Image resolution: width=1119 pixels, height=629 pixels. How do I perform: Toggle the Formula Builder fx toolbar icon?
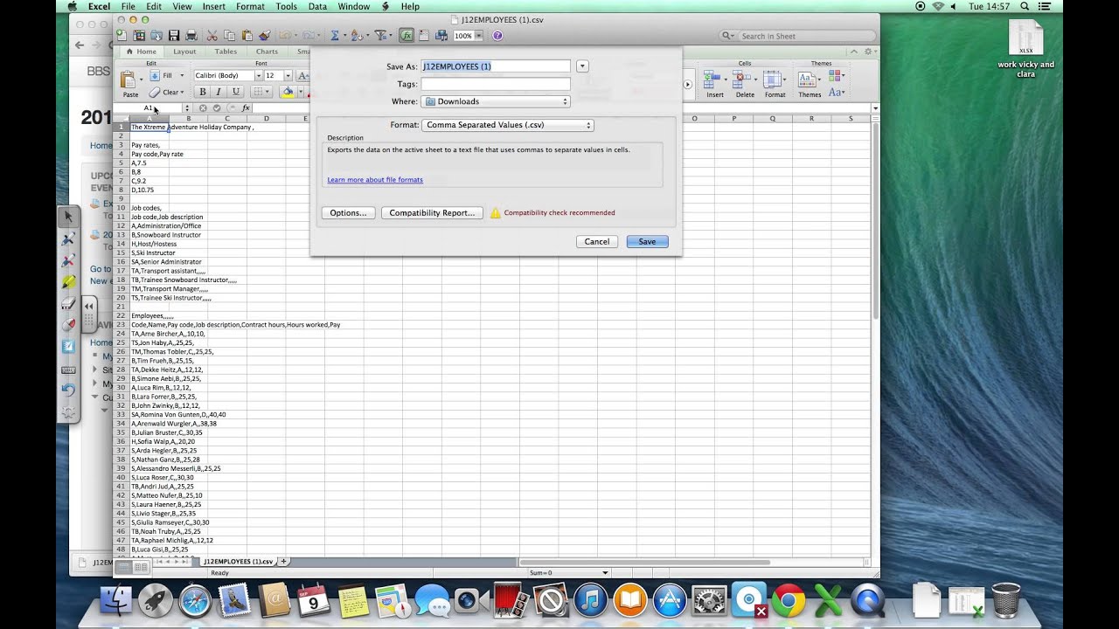point(407,36)
